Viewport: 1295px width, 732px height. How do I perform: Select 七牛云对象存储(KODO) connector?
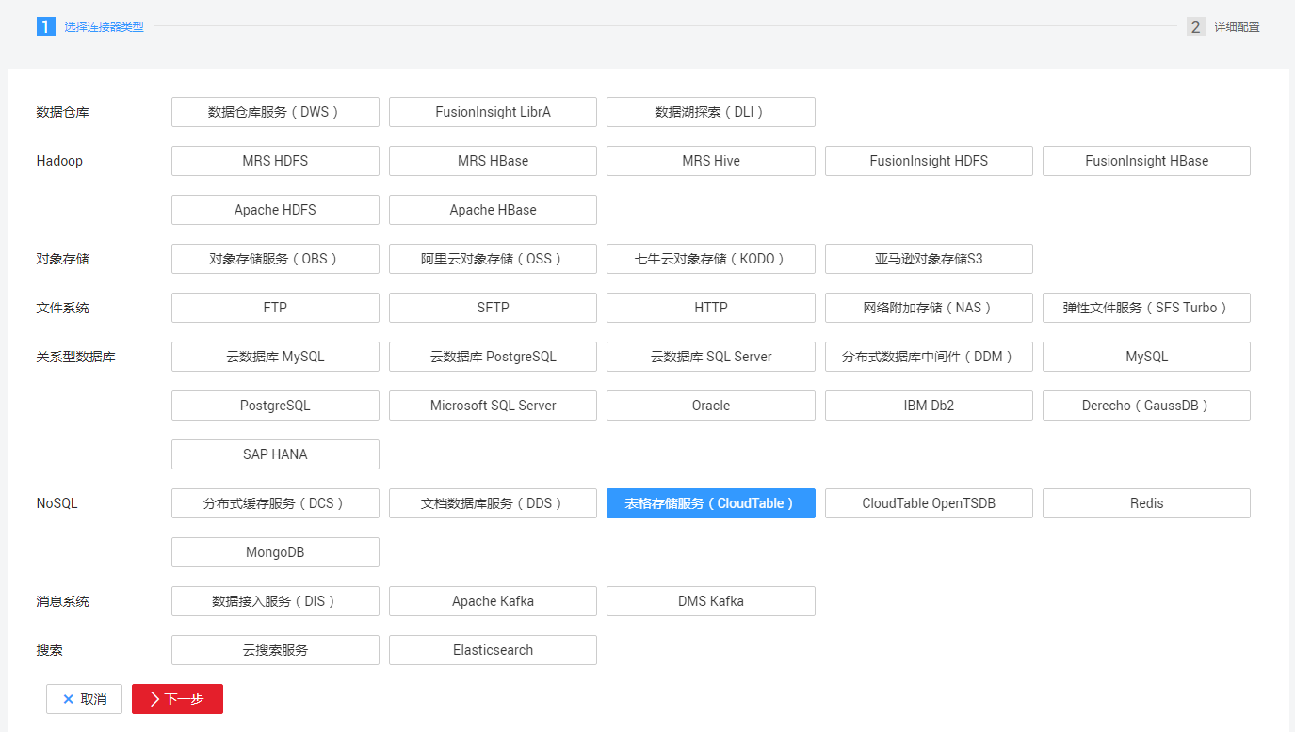point(711,259)
